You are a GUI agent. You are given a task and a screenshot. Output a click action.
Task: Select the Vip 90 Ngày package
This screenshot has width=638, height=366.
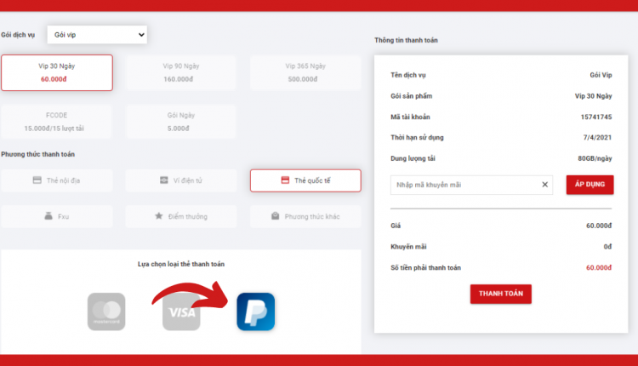coord(181,72)
